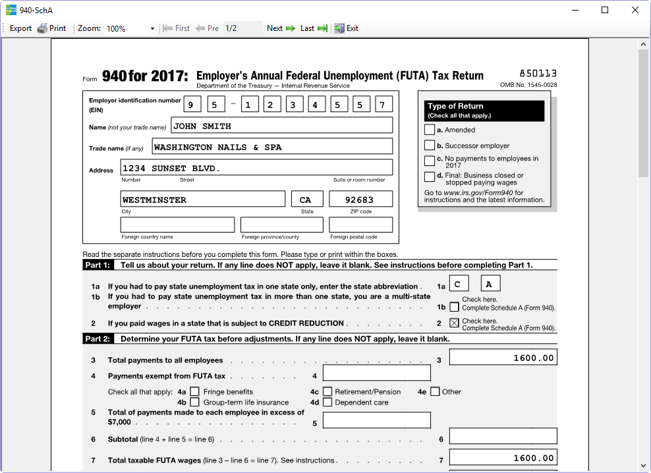Click the 940-SchA app icon in title bar
651x473 pixels.
[x=11, y=10]
